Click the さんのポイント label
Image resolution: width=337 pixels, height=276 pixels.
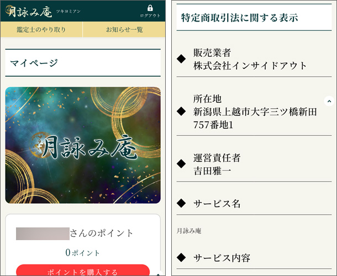click(x=102, y=233)
